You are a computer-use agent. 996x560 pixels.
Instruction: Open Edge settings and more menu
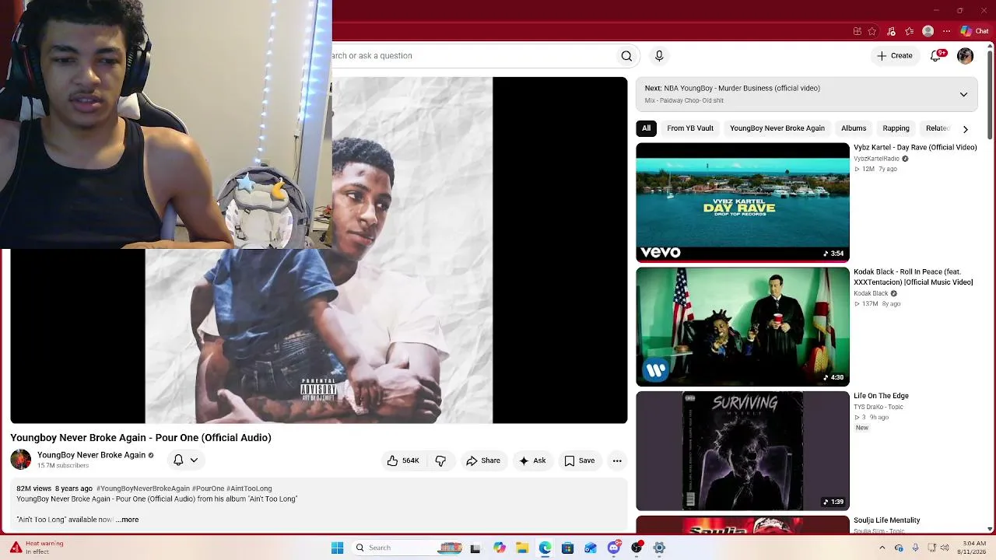click(946, 31)
